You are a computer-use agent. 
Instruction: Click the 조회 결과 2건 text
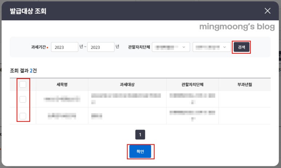click(x=23, y=71)
